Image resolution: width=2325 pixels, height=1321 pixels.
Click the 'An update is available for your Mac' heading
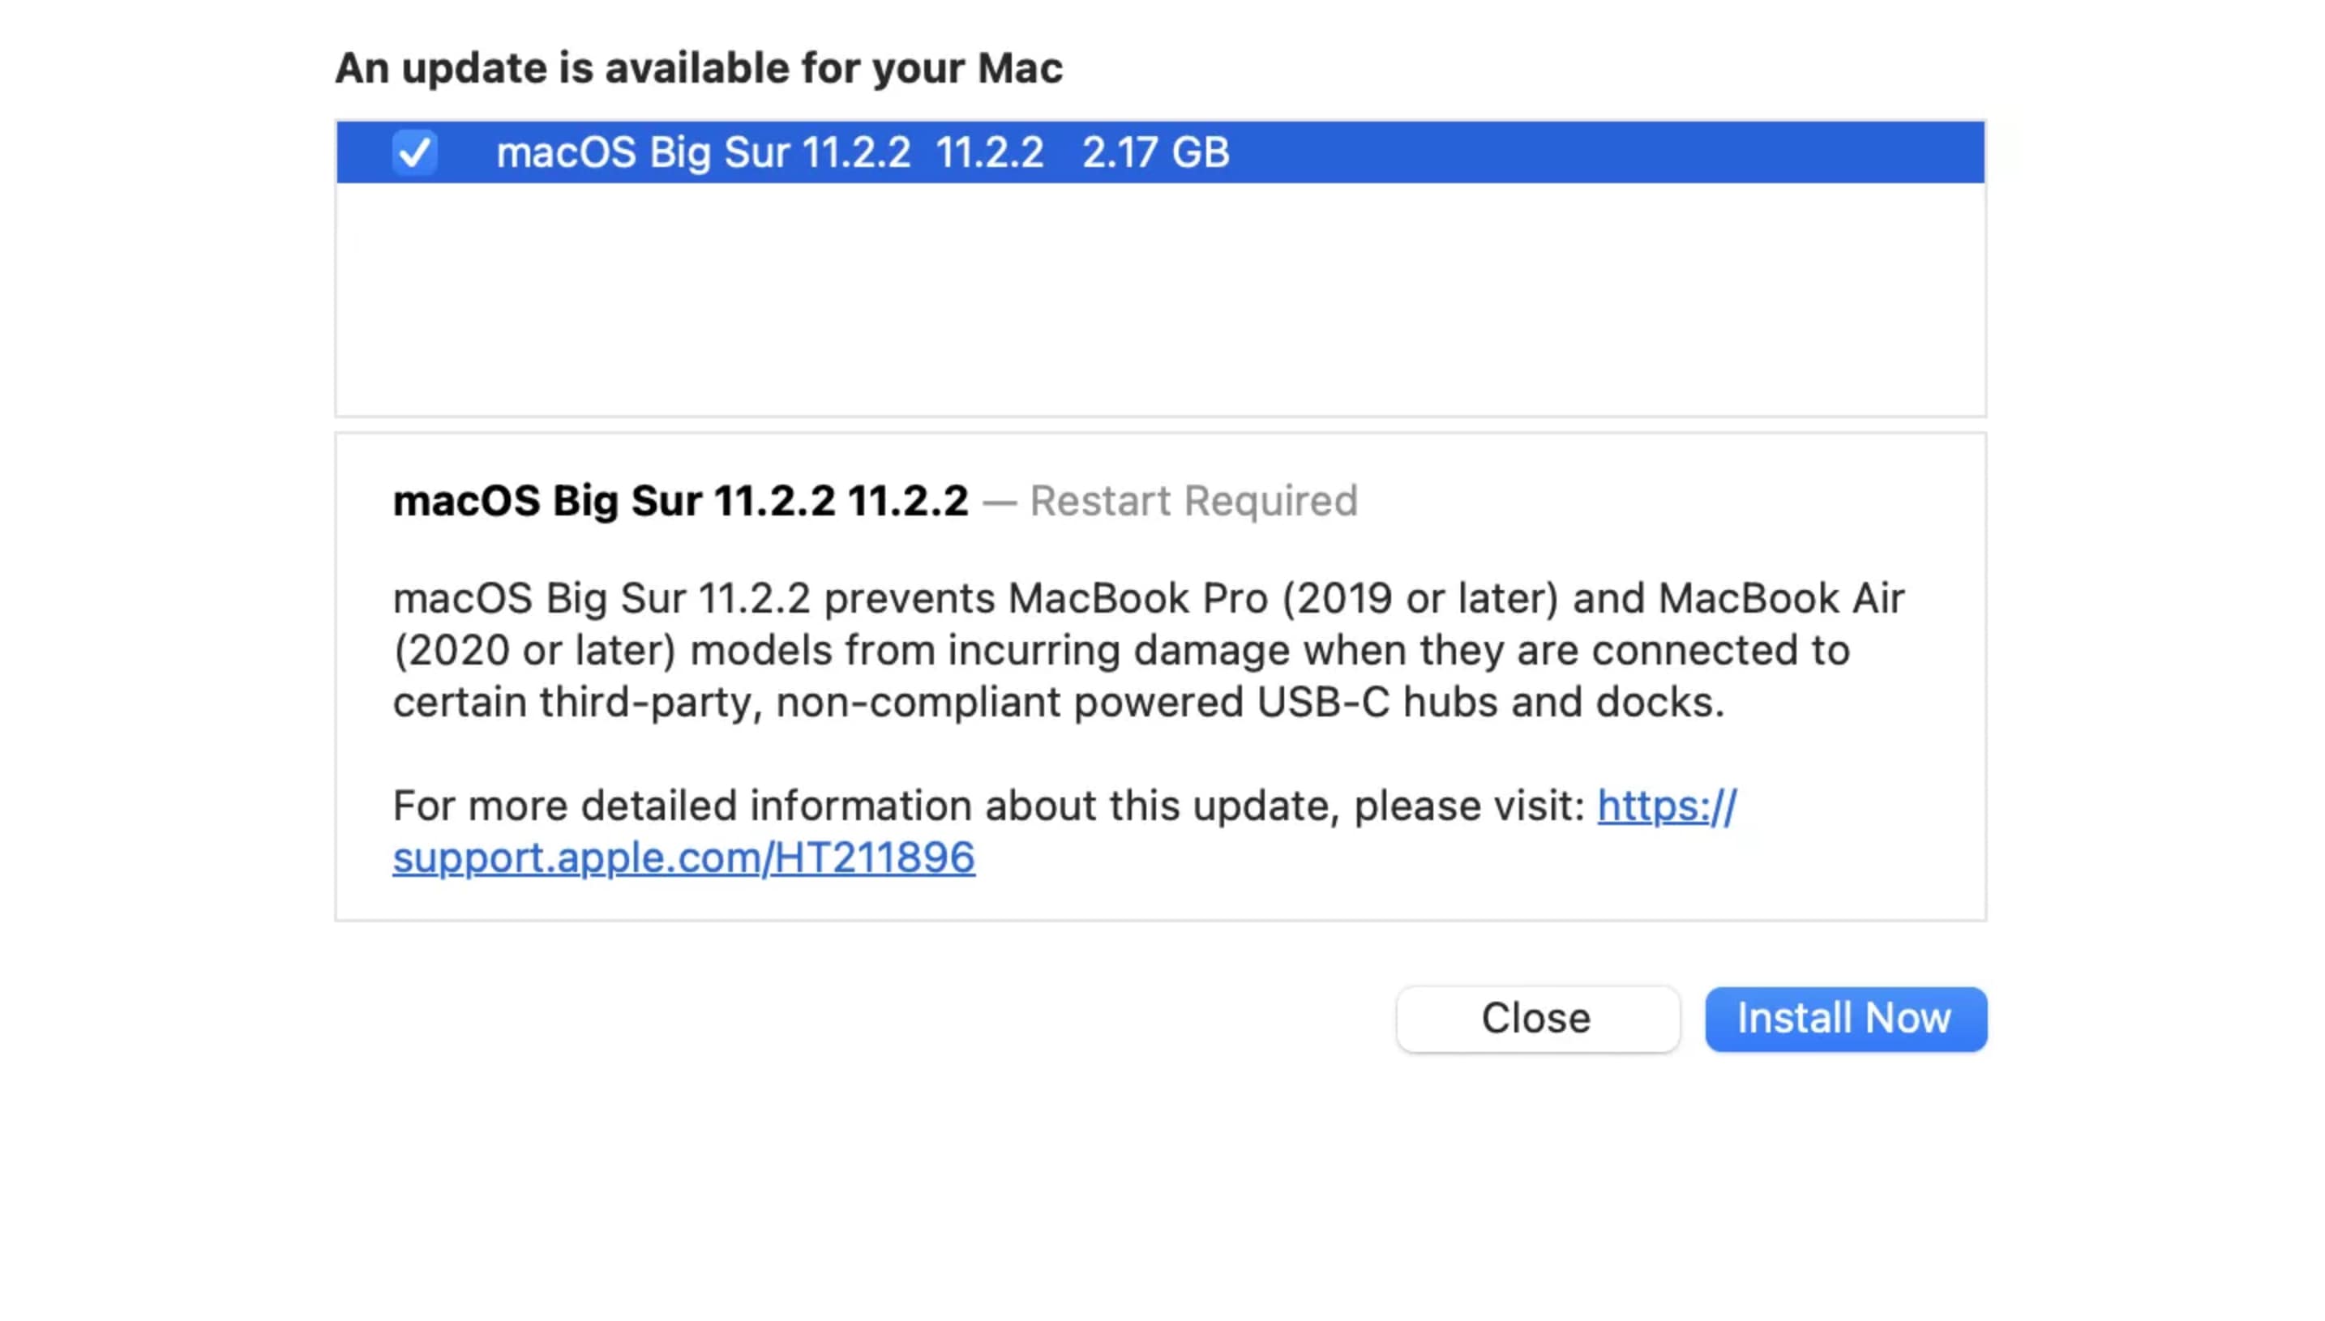(x=699, y=68)
